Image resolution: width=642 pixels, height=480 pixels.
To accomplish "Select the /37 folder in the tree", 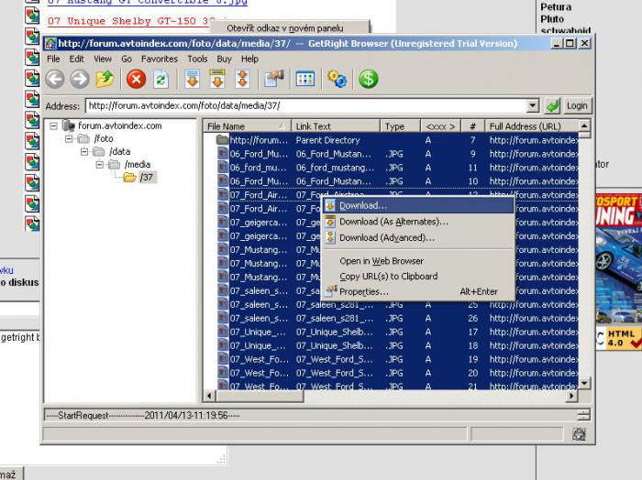I will point(146,178).
